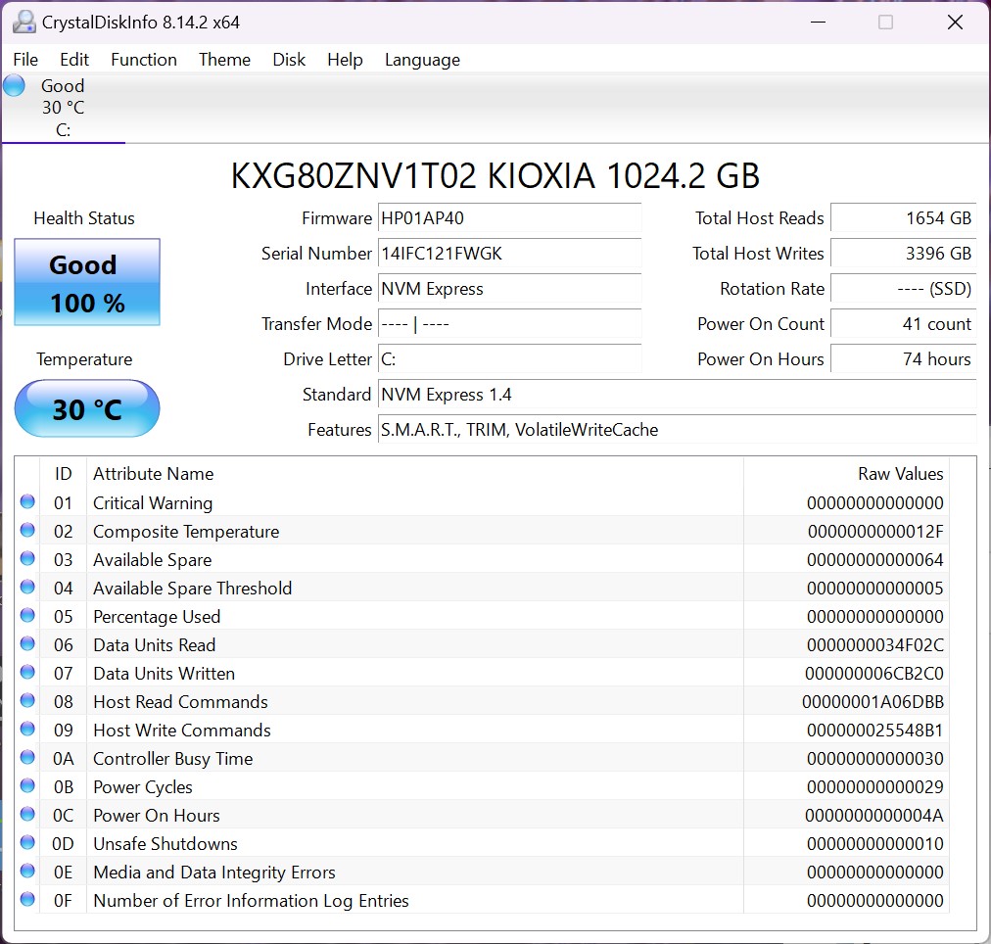Click the Firmware value field HP01AP40
This screenshot has width=991, height=944.
click(509, 218)
